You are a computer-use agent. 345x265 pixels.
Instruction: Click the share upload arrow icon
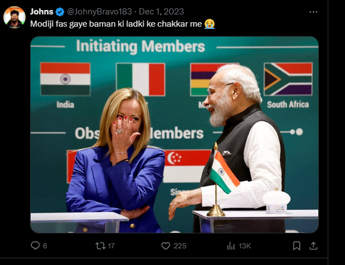[313, 246]
